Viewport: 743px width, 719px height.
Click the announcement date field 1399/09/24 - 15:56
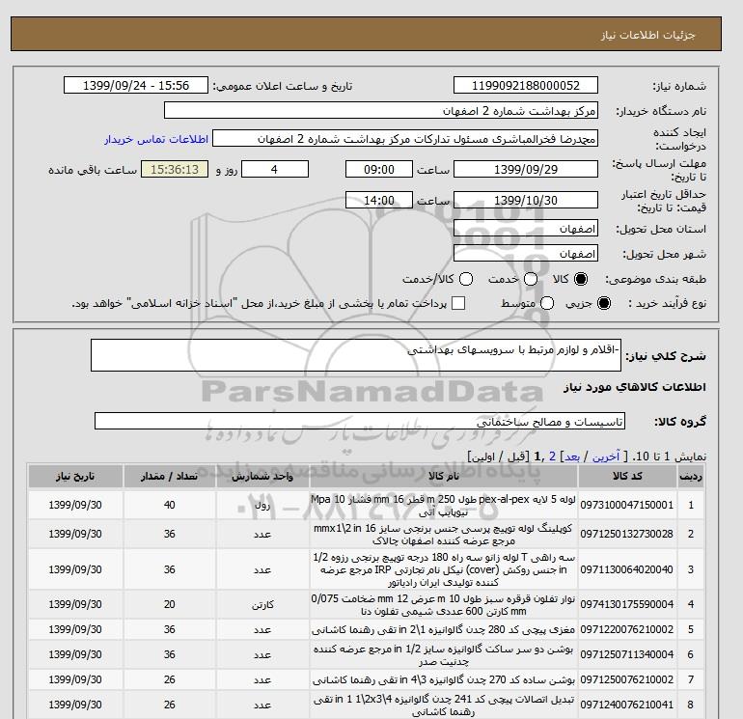click(x=135, y=85)
